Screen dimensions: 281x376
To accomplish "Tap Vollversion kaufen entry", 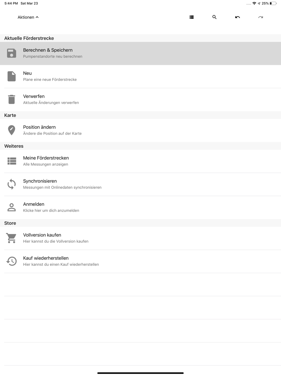I will pyautogui.click(x=140, y=238).
